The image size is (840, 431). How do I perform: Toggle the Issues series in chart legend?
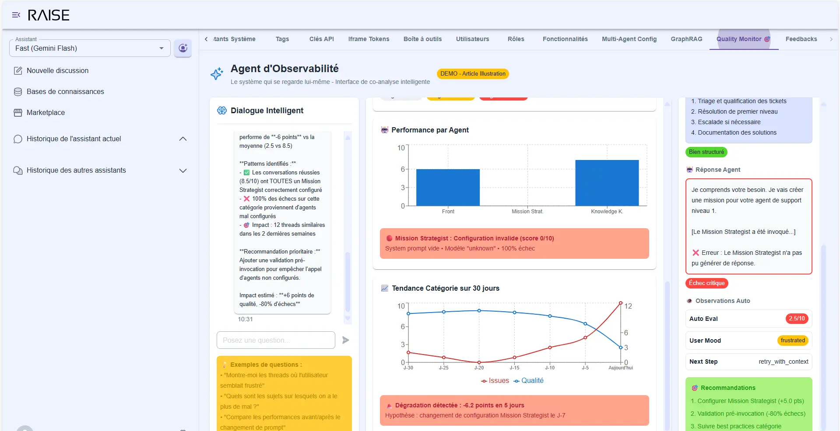click(x=495, y=381)
